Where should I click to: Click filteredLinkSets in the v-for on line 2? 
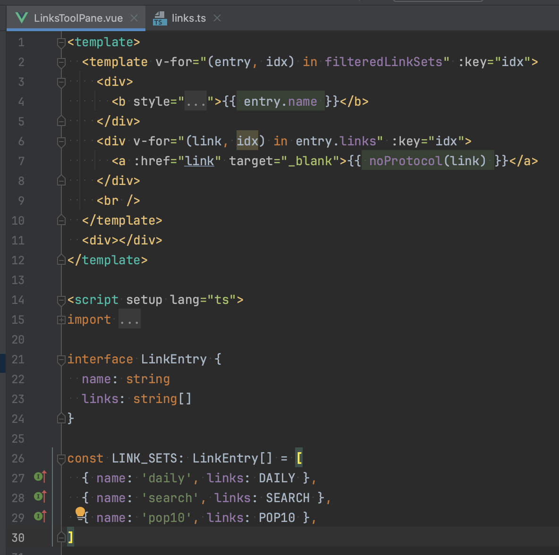383,62
